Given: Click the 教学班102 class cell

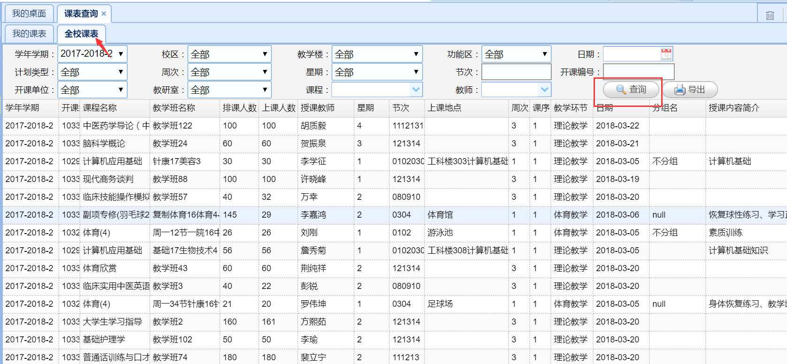Looking at the screenshot, I should (185, 340).
